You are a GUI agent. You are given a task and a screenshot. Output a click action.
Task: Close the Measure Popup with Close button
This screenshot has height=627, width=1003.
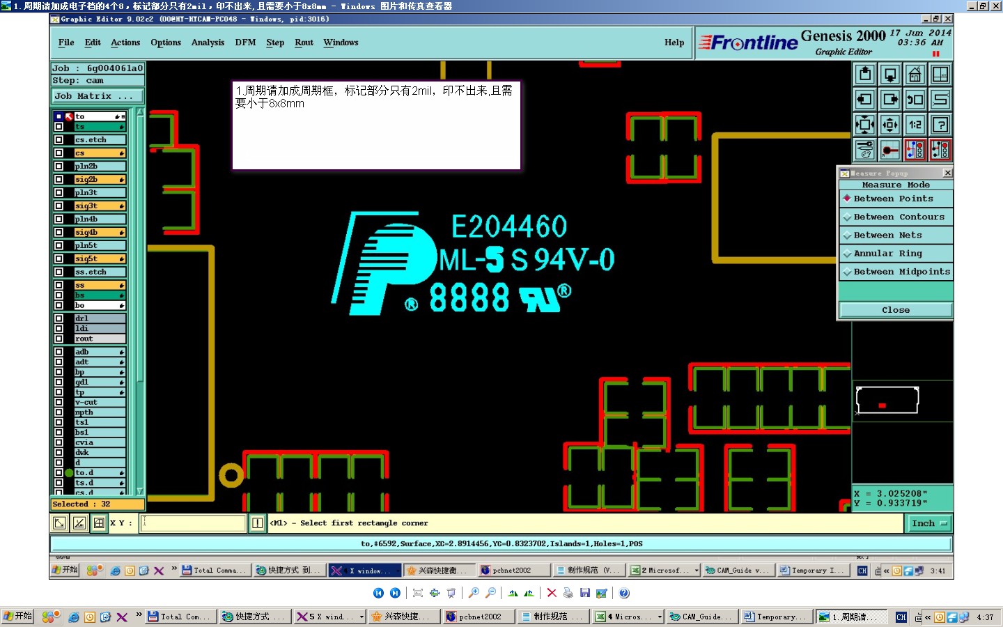point(896,310)
